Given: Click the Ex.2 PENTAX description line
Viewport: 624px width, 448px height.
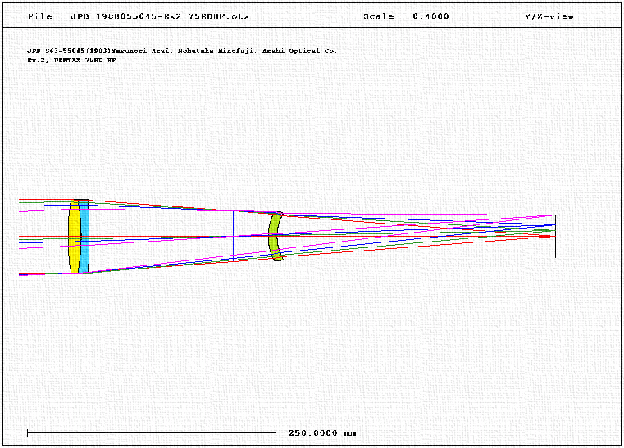Looking at the screenshot, I should (71, 61).
